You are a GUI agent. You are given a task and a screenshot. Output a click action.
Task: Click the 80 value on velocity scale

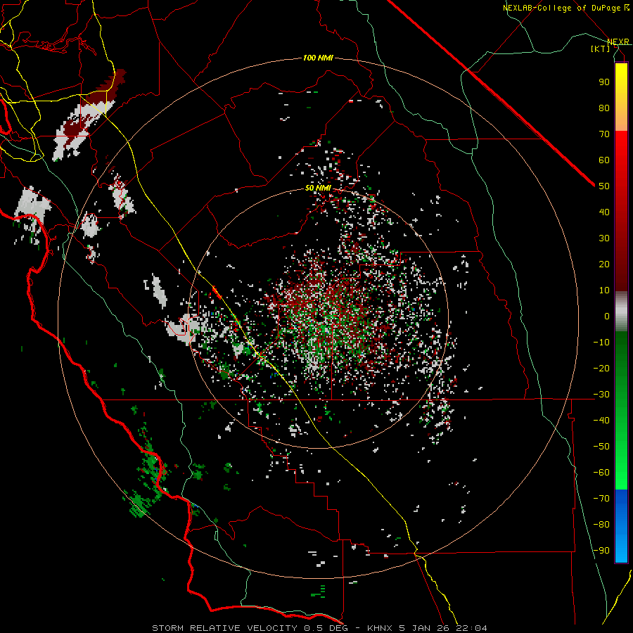tap(604, 108)
